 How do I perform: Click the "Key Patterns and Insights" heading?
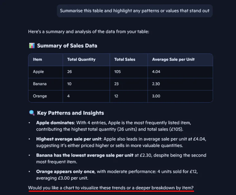coord(70,113)
